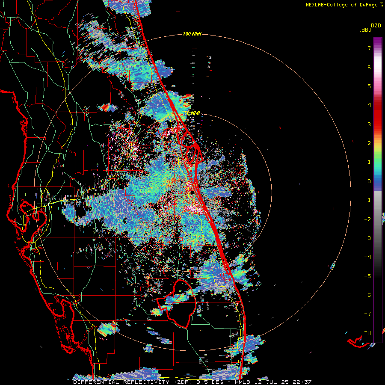The height and width of the screenshot is (385, 385).
Task: Click the -4 label on the color scale
Action: [367, 257]
